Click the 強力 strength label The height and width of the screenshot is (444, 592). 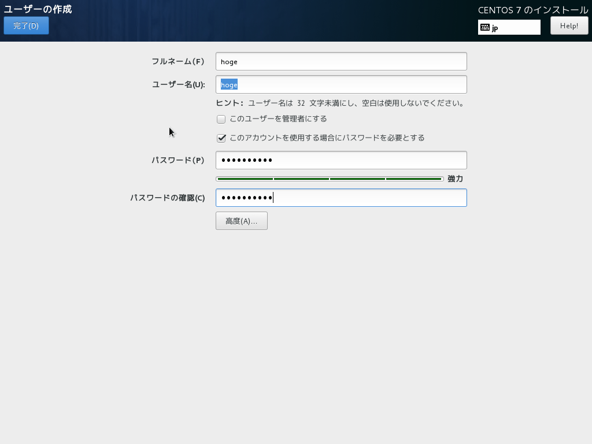pos(453,179)
